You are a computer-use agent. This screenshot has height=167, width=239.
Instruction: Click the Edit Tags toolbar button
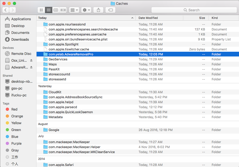point(110,10)
